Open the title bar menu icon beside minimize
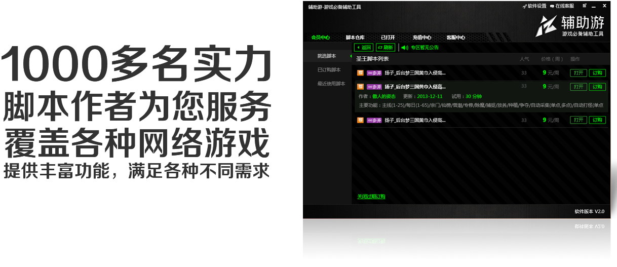Image resolution: width=617 pixels, height=267 pixels. (x=585, y=6)
